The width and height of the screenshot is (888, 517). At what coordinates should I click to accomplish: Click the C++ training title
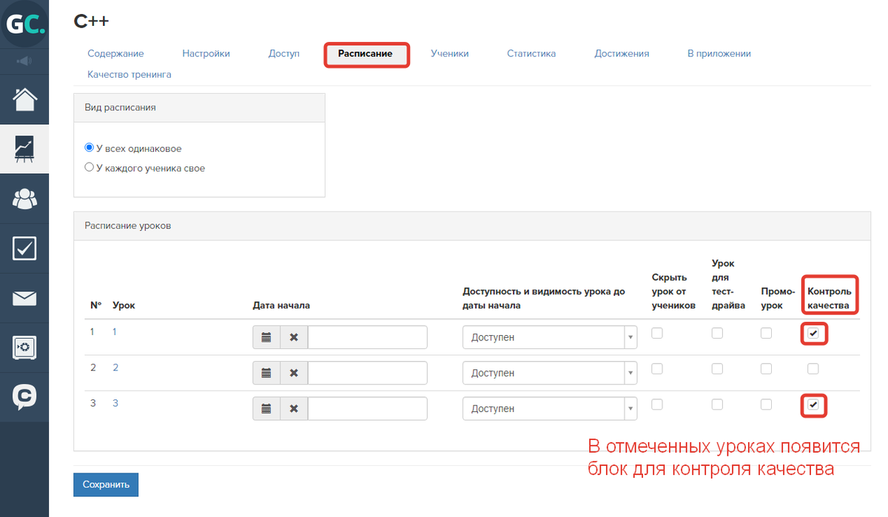click(x=92, y=21)
